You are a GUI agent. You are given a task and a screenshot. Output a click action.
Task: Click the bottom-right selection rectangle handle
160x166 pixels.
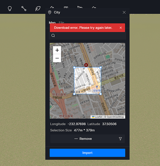point(100,94)
